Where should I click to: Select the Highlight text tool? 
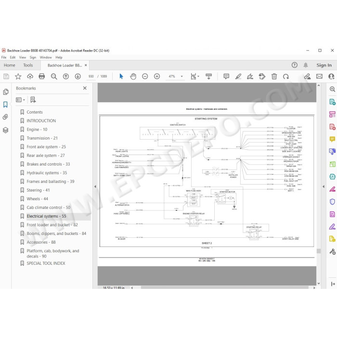238,76
